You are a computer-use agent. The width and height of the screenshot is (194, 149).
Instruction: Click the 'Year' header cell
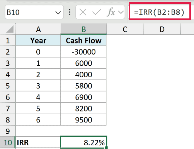38,40
